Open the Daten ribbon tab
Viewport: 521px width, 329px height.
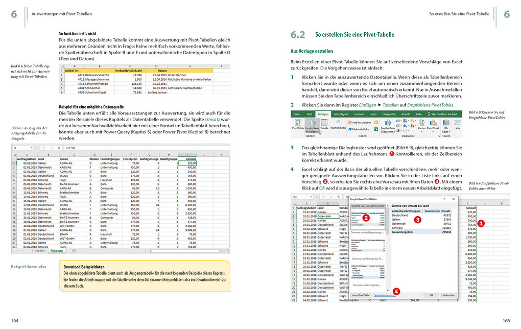click(373, 114)
